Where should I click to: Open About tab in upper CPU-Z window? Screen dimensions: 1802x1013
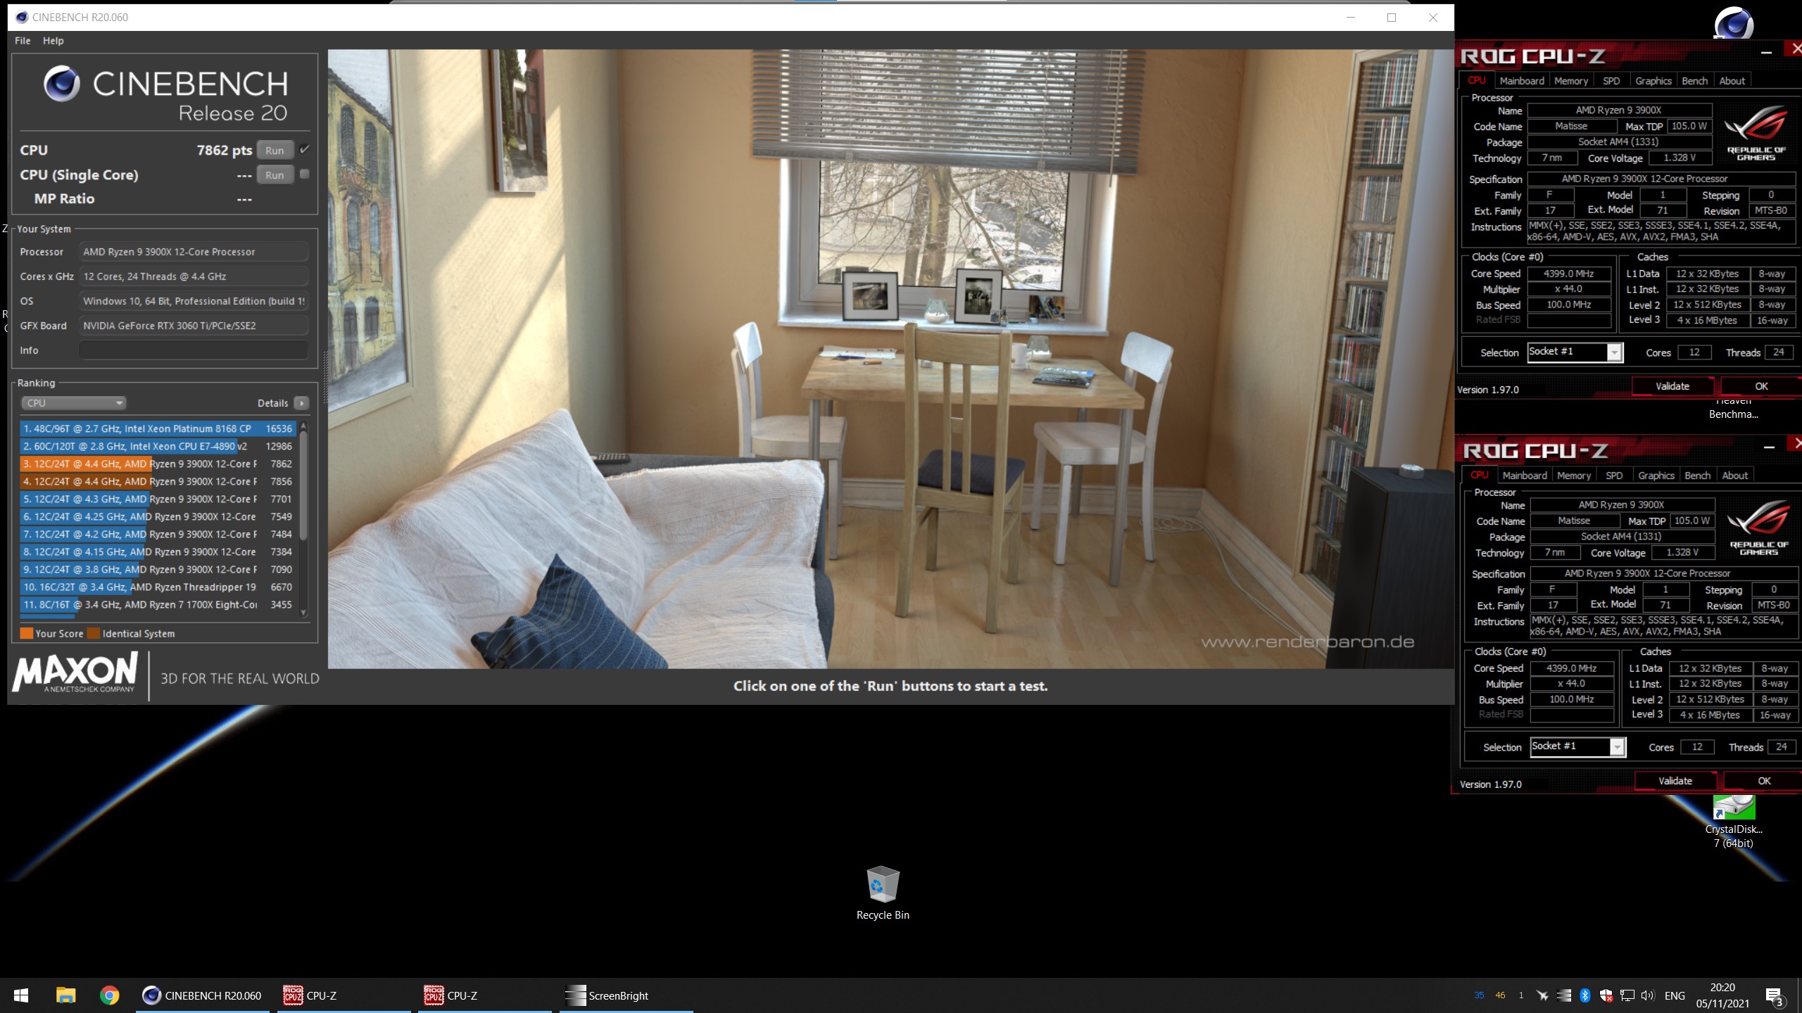(1732, 81)
